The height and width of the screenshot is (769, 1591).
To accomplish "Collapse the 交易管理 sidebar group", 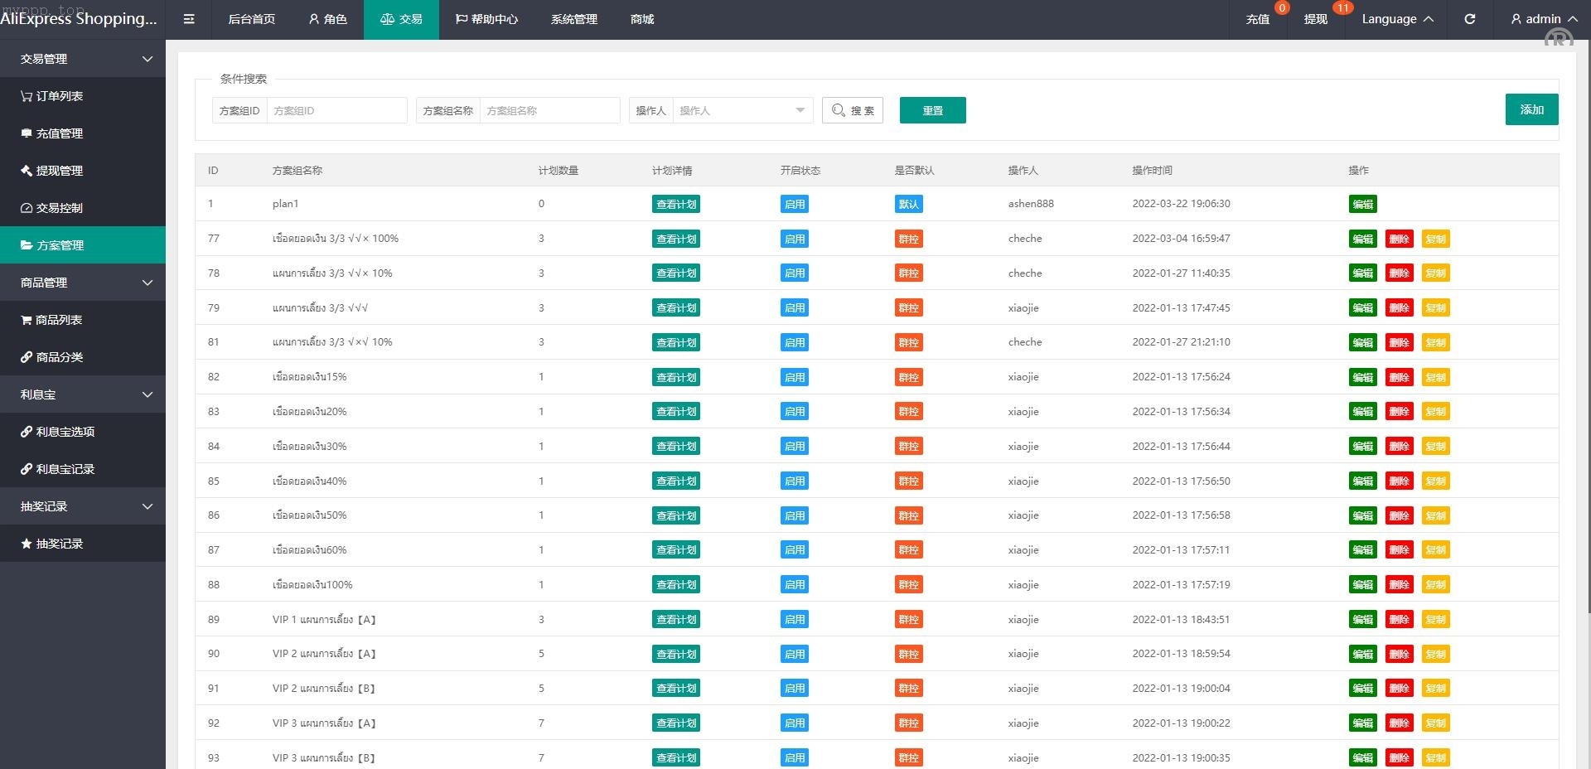I will coord(83,59).
